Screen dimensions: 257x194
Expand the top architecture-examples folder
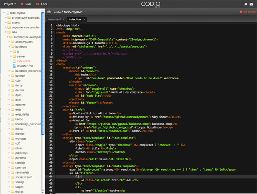pyautogui.click(x=6, y=18)
